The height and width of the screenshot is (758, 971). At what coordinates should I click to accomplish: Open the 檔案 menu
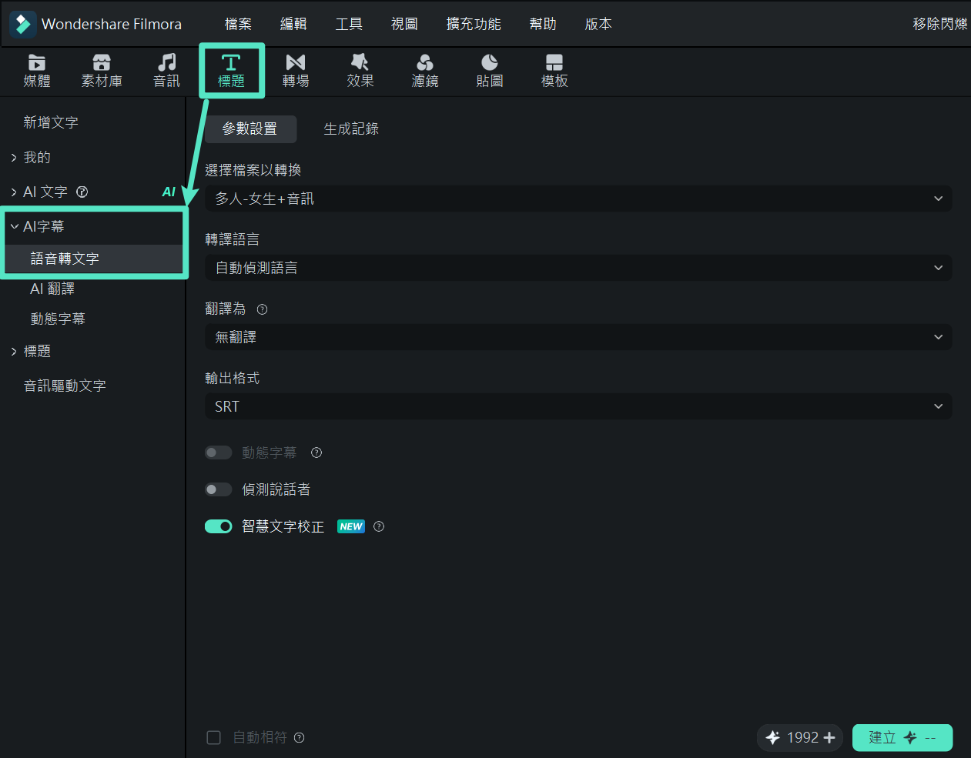238,24
